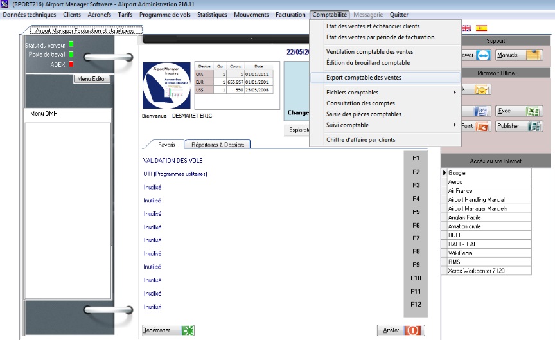Choose Chiffre d'affaire par clients
The height and width of the screenshot is (340, 555).
pyautogui.click(x=361, y=139)
